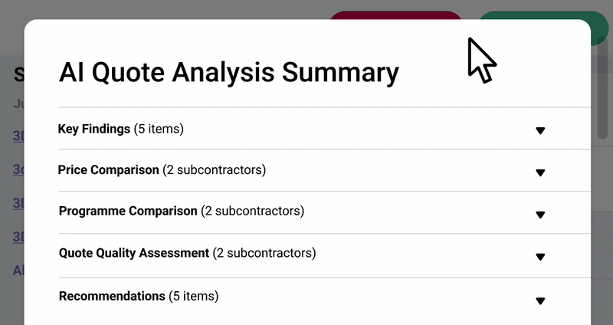The image size is (613, 325).
Task: Click "(2 subcontractors)" beside Programme Comparison
Action: coord(252,211)
